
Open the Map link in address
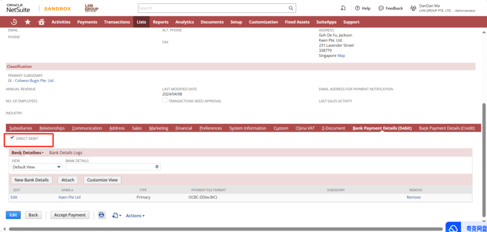pyautogui.click(x=341, y=56)
